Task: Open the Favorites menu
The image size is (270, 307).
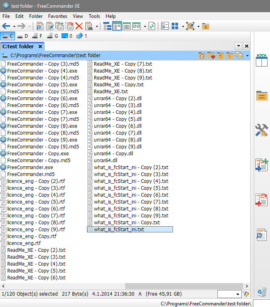Action: pos(57,16)
